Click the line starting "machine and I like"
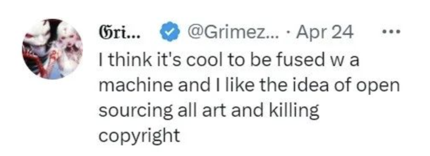The image size is (430, 156). pyautogui.click(x=249, y=86)
